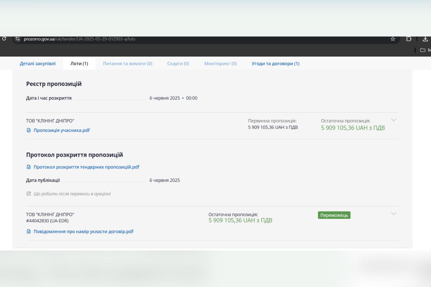Expand the winner row details chevron
Image resolution: width=431 pixels, height=287 pixels.
pyautogui.click(x=393, y=214)
